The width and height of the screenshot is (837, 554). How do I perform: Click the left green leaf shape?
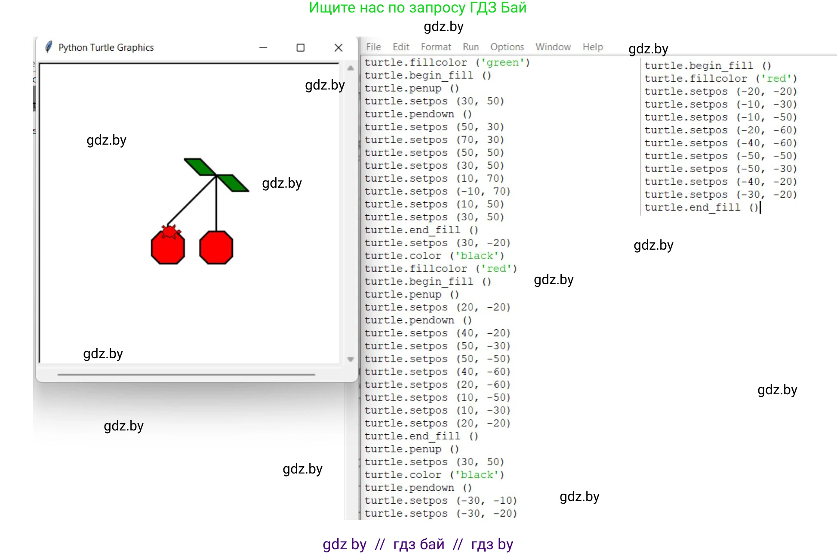coord(200,167)
